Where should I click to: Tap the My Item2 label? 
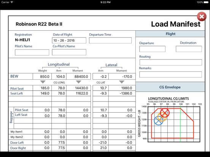[x=17, y=137]
